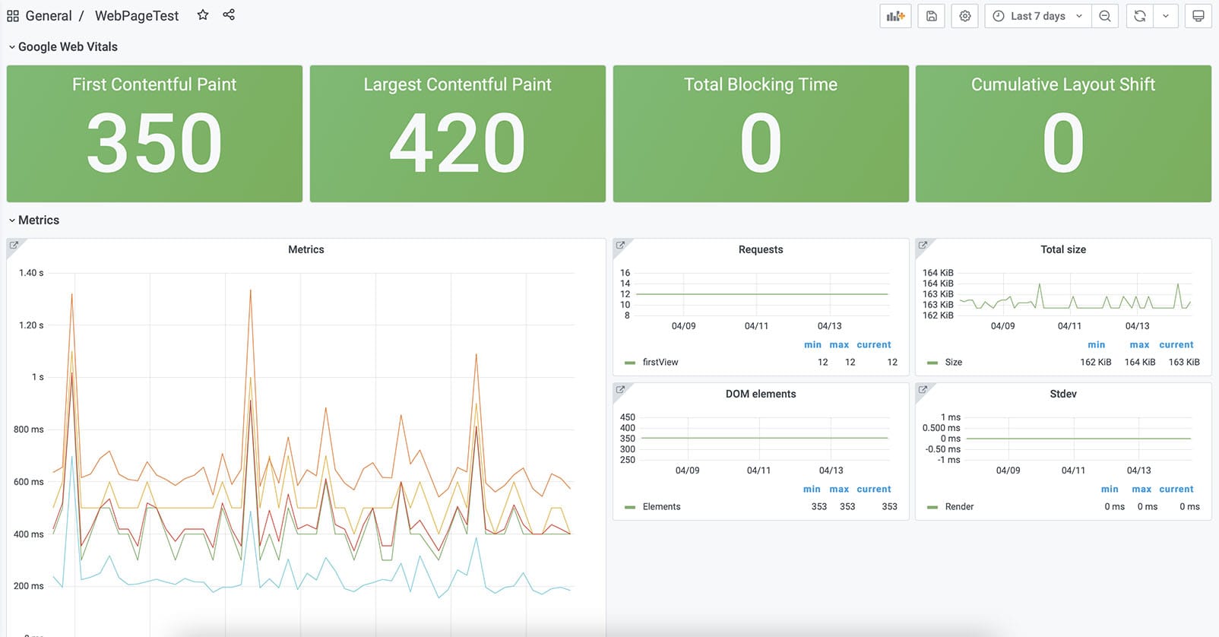Save the dashboard

coord(931,16)
